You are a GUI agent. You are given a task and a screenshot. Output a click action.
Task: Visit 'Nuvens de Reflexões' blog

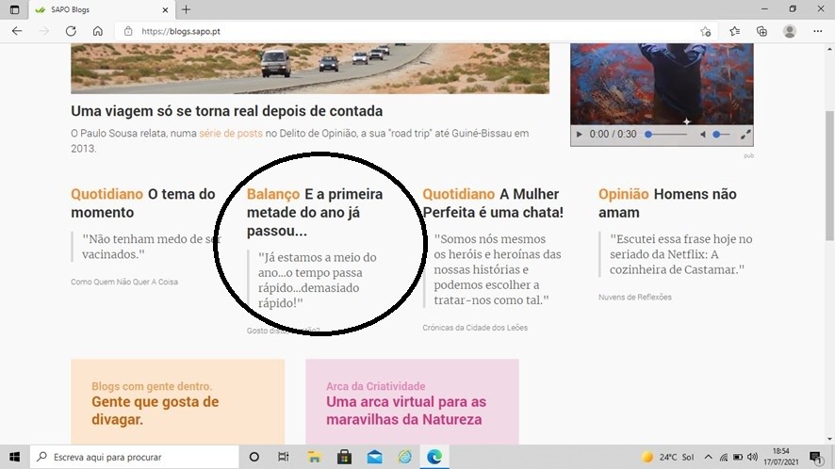pos(635,297)
